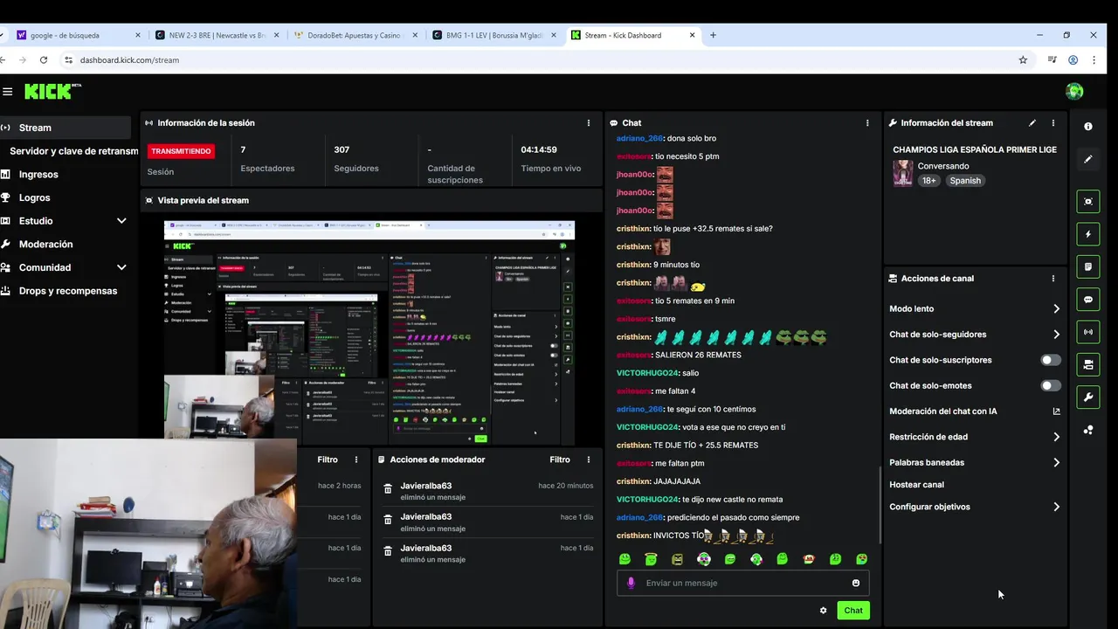Image resolution: width=1118 pixels, height=629 pixels.
Task: Select Stream in the sidebar
Action: click(x=66, y=128)
